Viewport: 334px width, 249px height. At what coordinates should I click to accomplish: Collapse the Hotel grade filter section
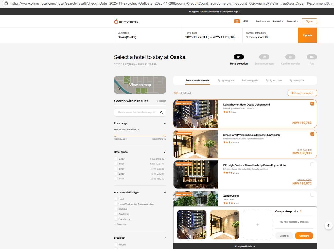pyautogui.click(x=165, y=152)
